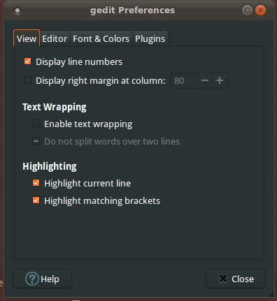
Task: Select the View tab
Action: pyautogui.click(x=27, y=38)
